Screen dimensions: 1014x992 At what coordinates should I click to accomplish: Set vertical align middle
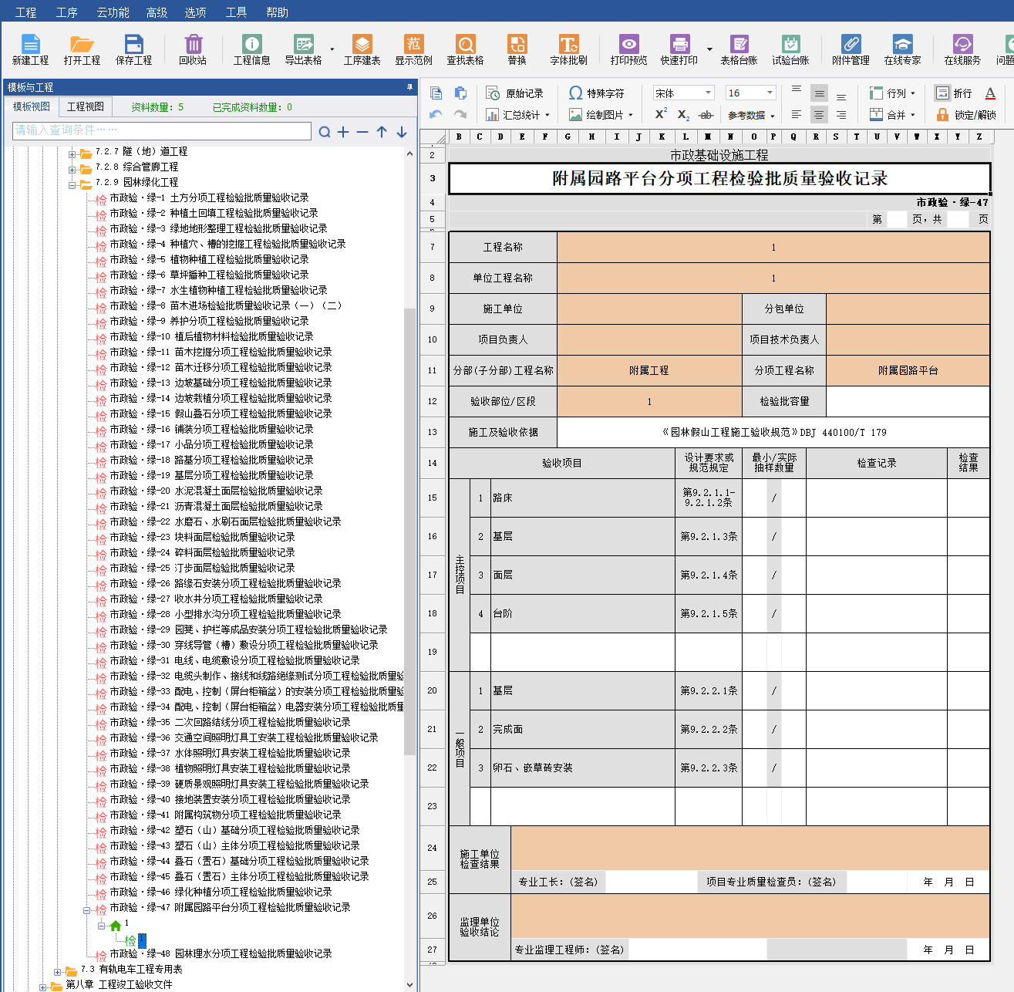tap(819, 93)
